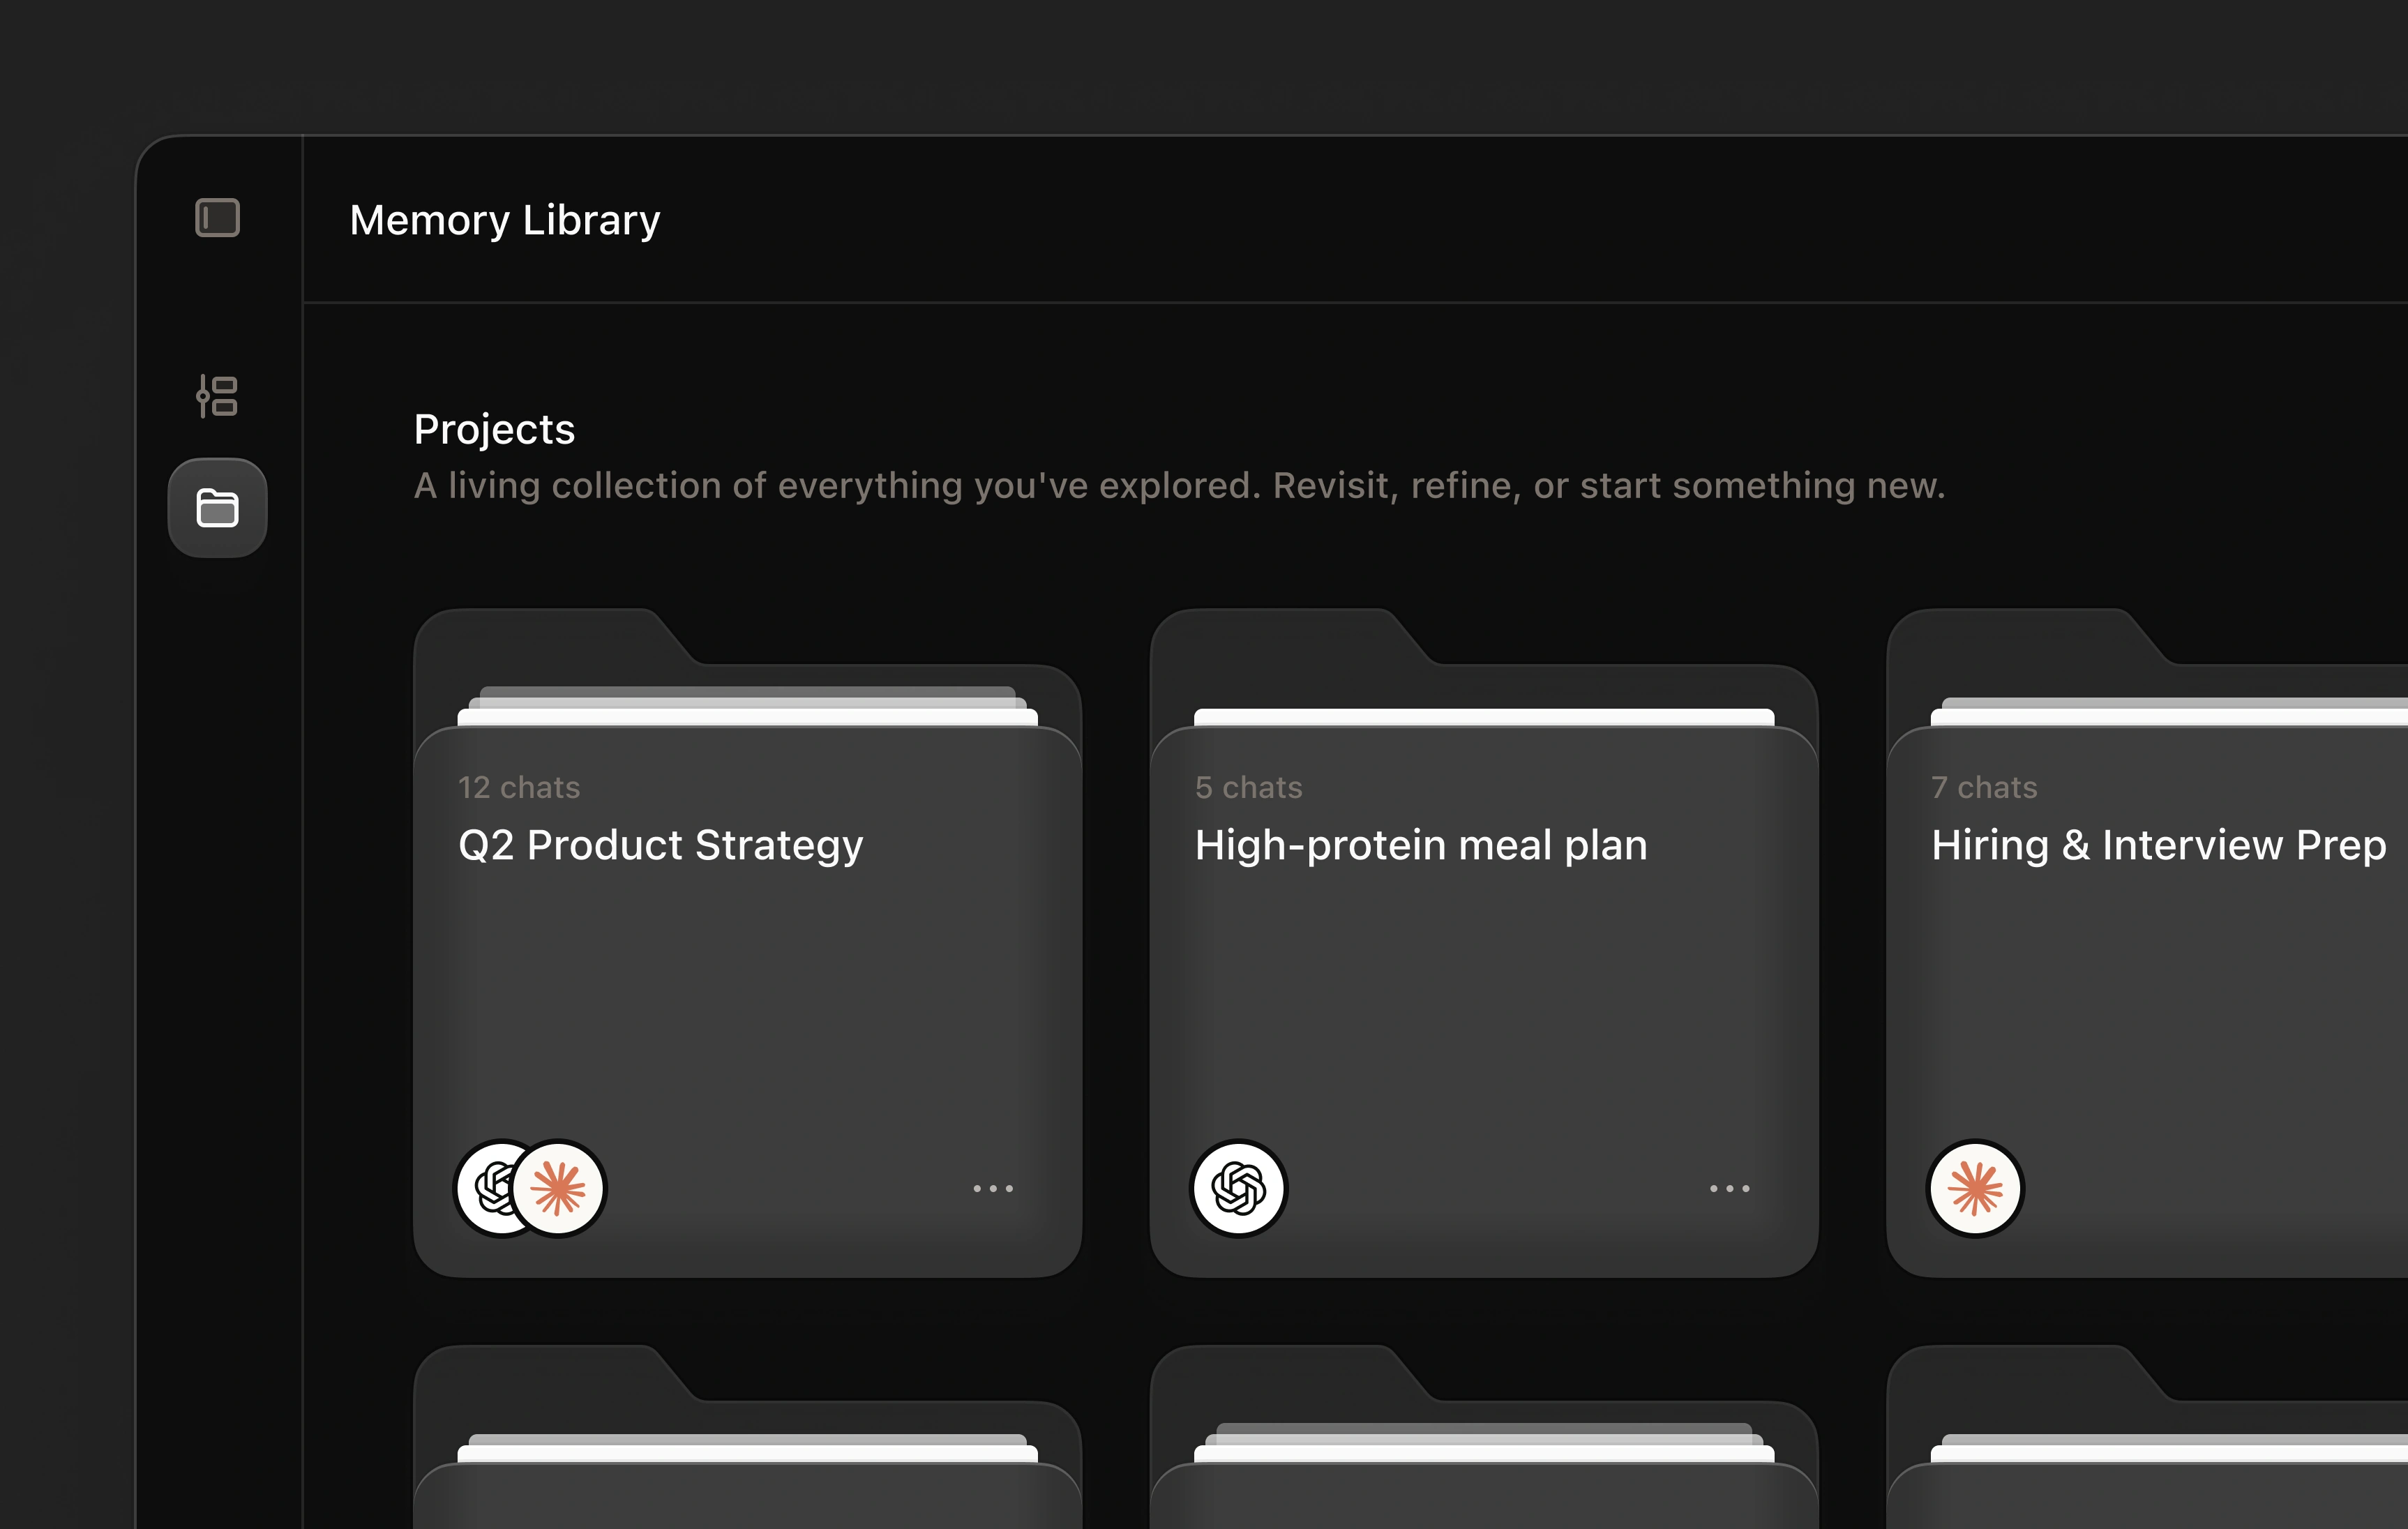Click the 7 chats label
This screenshot has width=2408, height=1529.
pyautogui.click(x=1984, y=787)
